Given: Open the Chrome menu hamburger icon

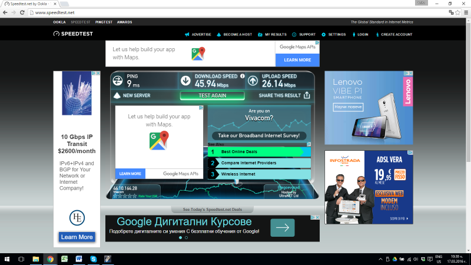Looking at the screenshot, I should coord(466,12).
